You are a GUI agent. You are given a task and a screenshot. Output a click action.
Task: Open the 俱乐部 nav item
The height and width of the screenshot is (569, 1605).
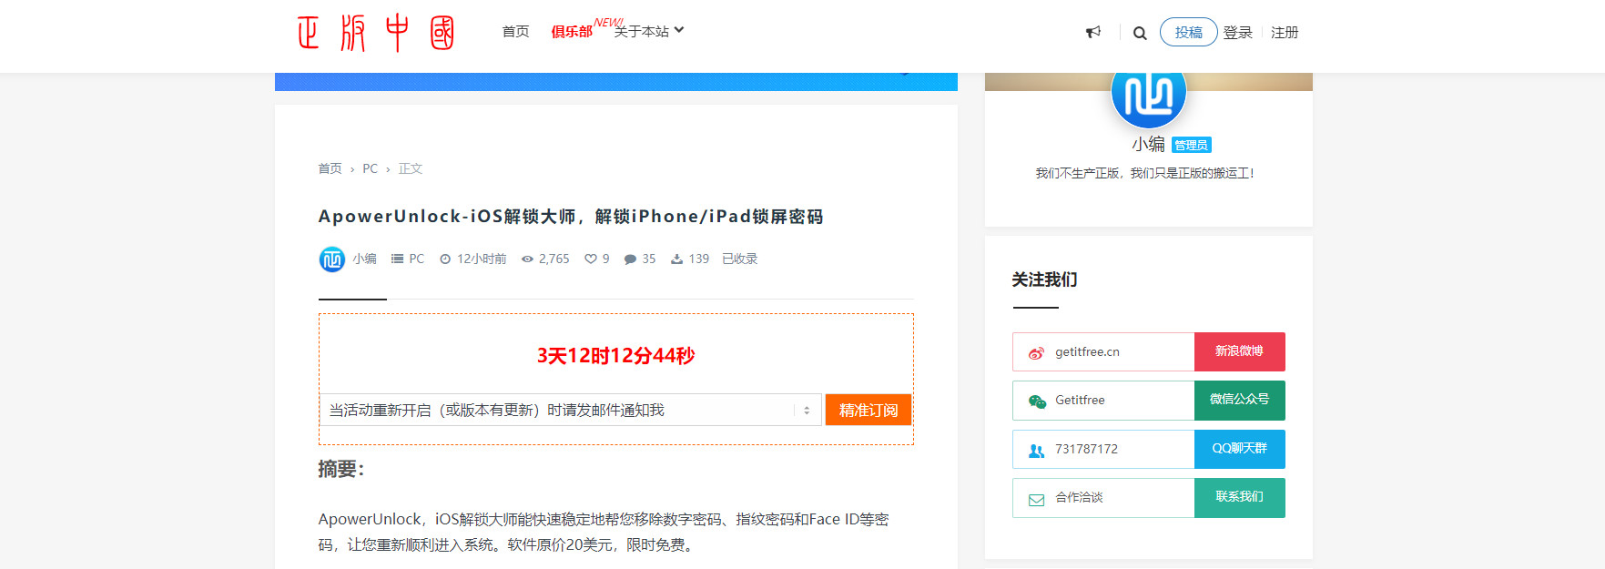pos(572,32)
